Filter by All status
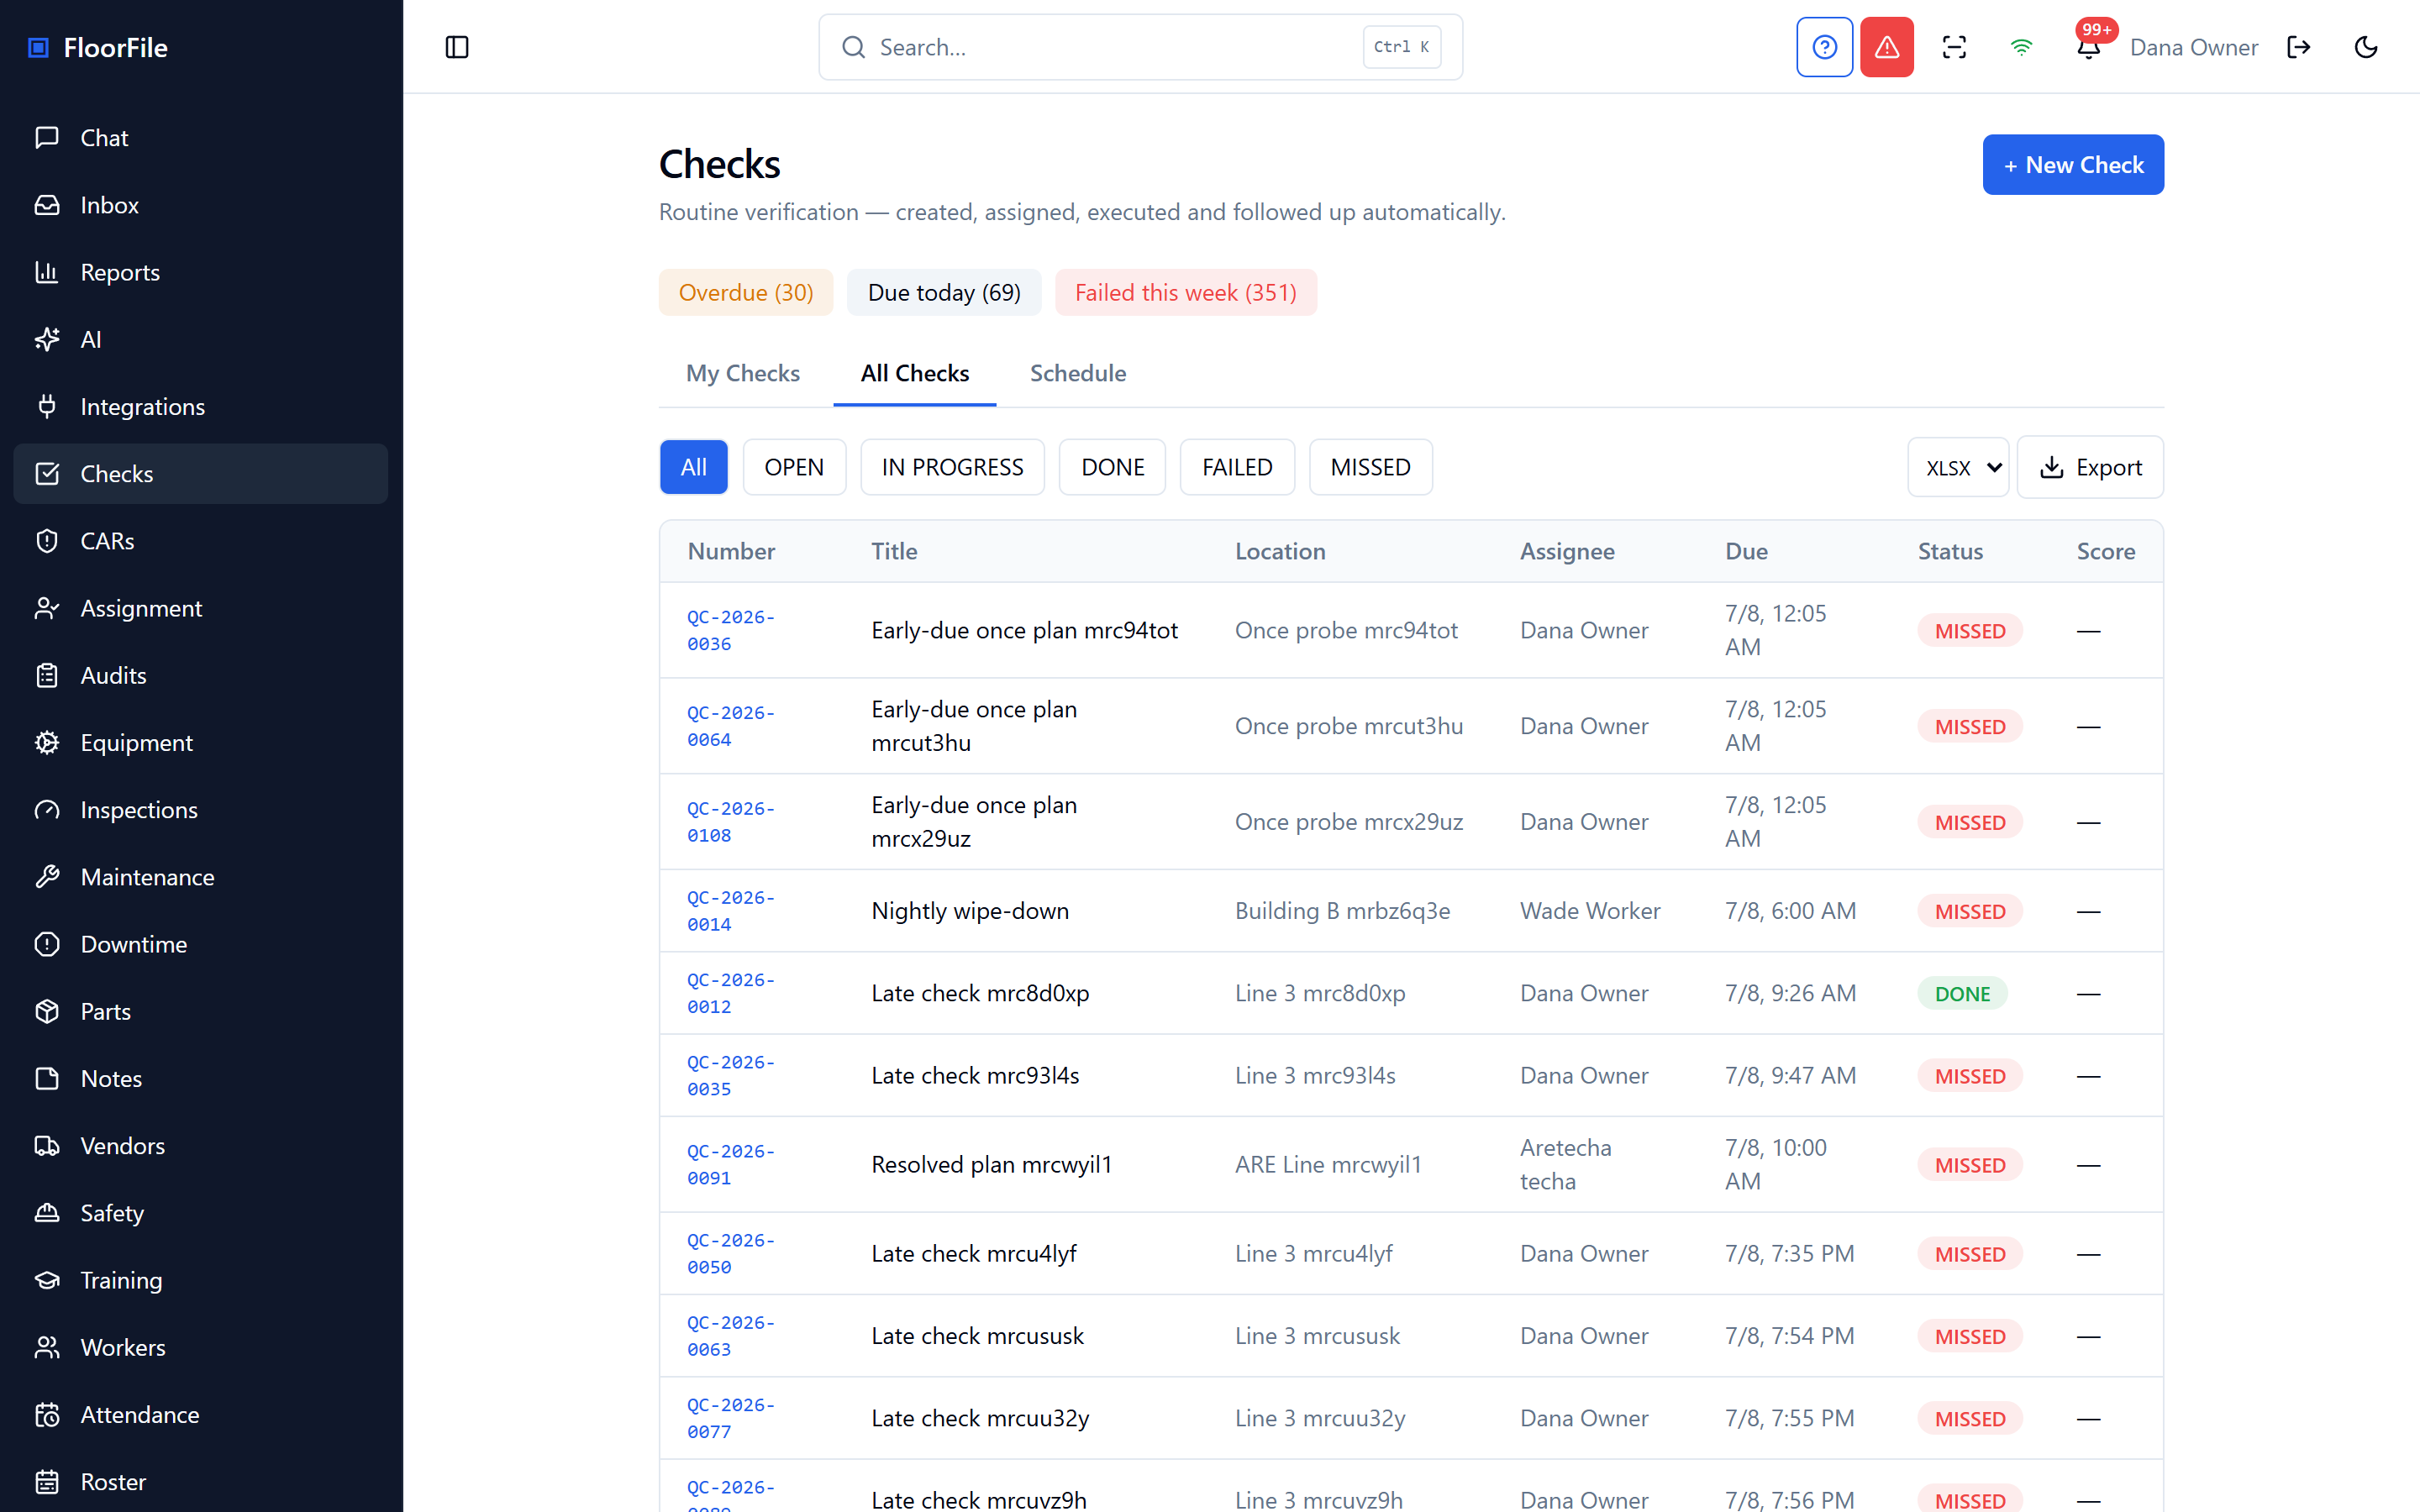 (x=694, y=467)
